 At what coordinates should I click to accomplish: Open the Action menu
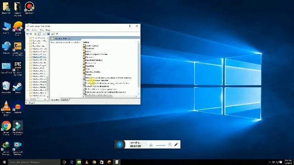coord(34,30)
